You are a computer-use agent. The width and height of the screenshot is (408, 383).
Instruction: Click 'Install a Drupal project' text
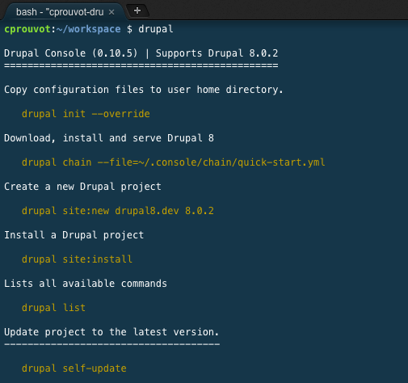pos(74,235)
